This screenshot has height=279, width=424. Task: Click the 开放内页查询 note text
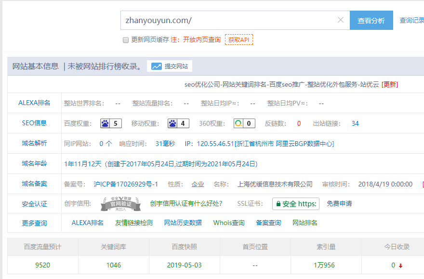click(x=202, y=40)
